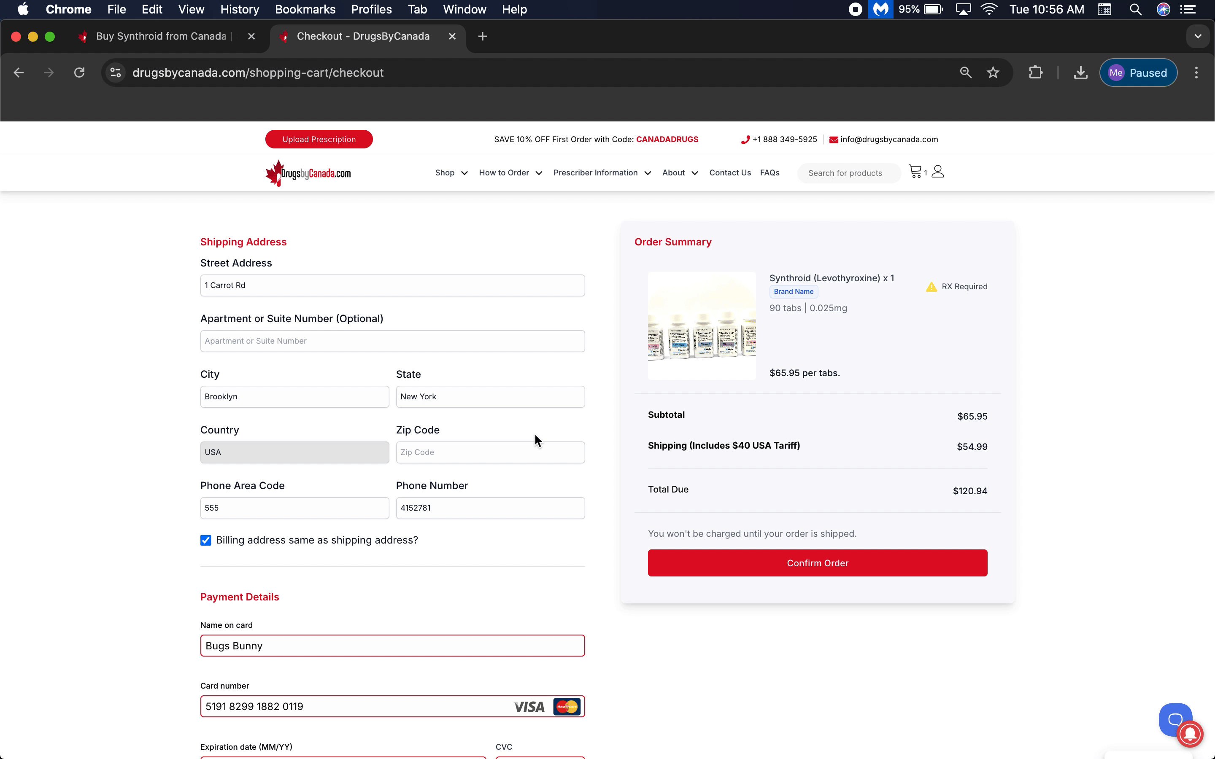This screenshot has width=1215, height=759.
Task: Expand the How to Order menu
Action: click(510, 173)
